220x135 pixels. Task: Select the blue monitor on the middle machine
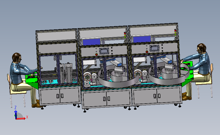pos(92,42)
